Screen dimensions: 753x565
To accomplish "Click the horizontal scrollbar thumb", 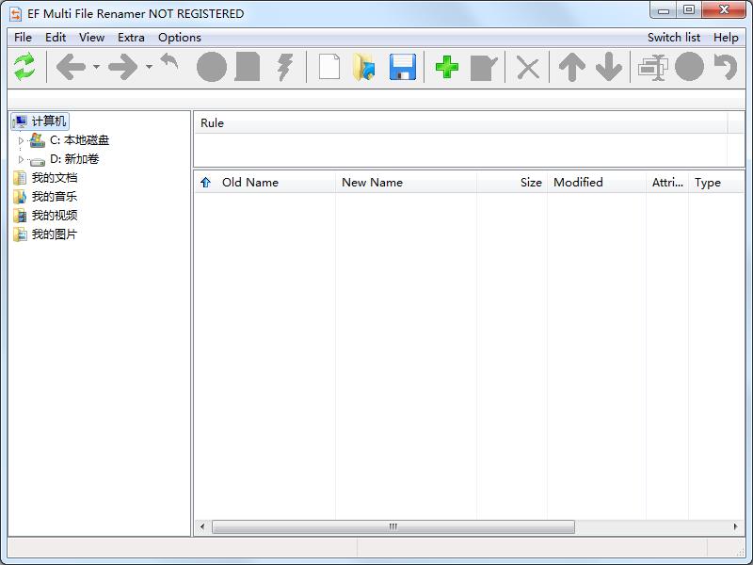I will [393, 527].
